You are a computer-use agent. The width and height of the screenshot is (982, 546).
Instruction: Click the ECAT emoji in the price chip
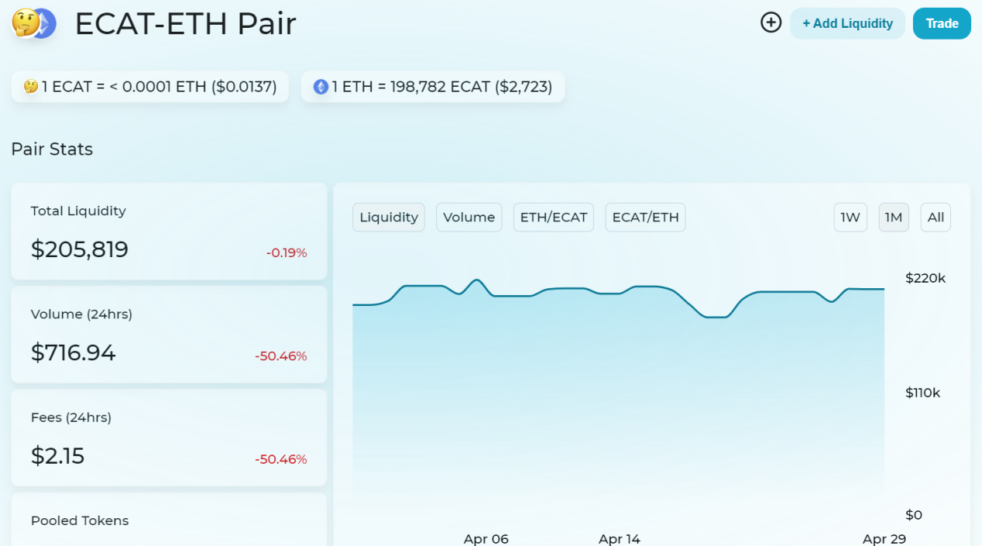point(31,87)
